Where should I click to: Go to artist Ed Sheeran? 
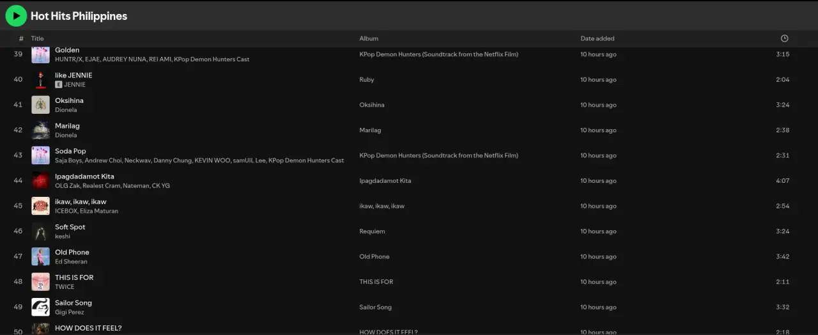coord(71,261)
